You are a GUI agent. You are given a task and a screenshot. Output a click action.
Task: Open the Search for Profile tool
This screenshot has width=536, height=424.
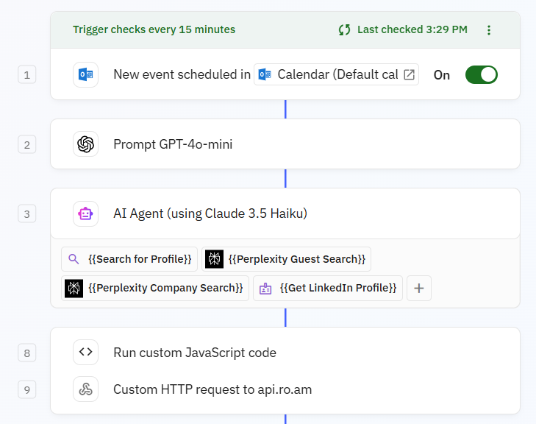coord(129,259)
